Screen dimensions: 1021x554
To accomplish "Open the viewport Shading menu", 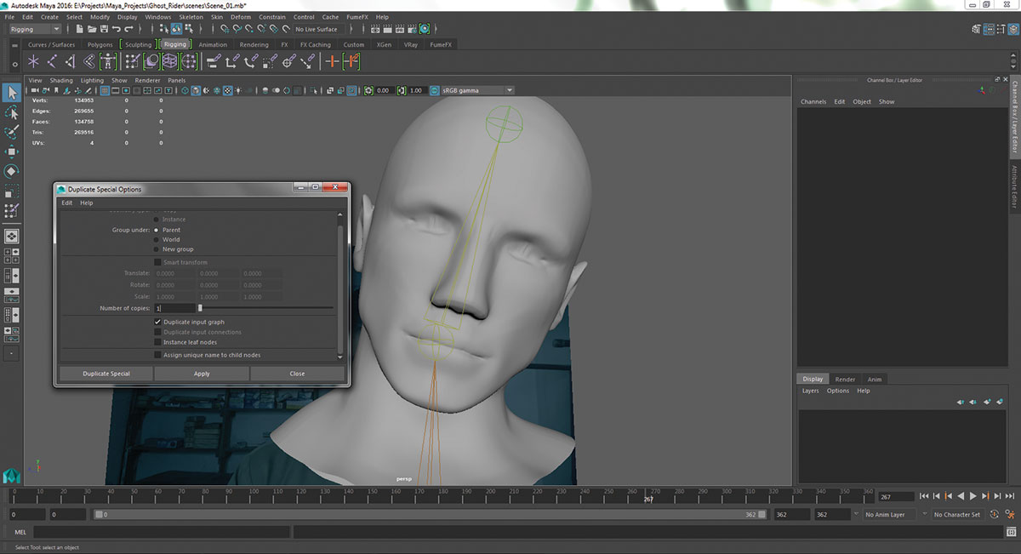I will (61, 80).
